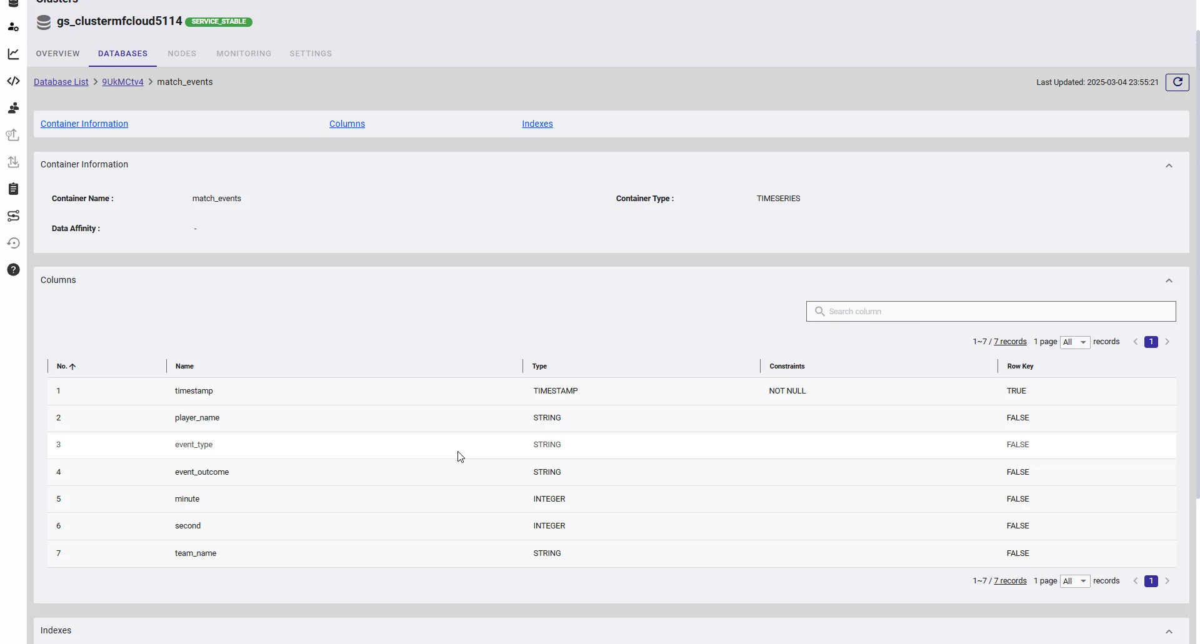Collapse the Container Information section
Image resolution: width=1200 pixels, height=644 pixels.
pyautogui.click(x=1168, y=166)
